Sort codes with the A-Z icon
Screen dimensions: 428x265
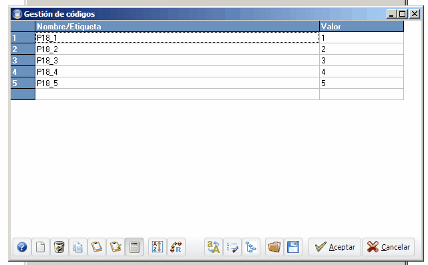(158, 247)
